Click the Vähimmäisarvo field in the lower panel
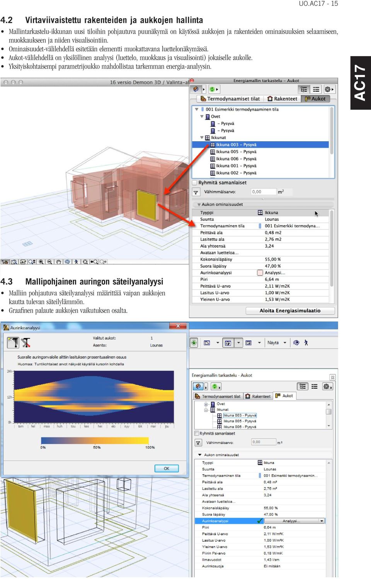Image resolution: width=371 pixels, height=579 pixels. (263, 442)
